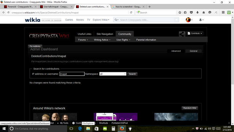Click PortableCSSPad in bottom toolbar
Screen dimensions: 234x132
(120, 123)
